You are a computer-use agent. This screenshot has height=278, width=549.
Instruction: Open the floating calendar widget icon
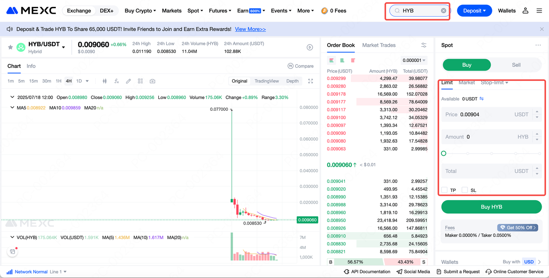[12, 252]
